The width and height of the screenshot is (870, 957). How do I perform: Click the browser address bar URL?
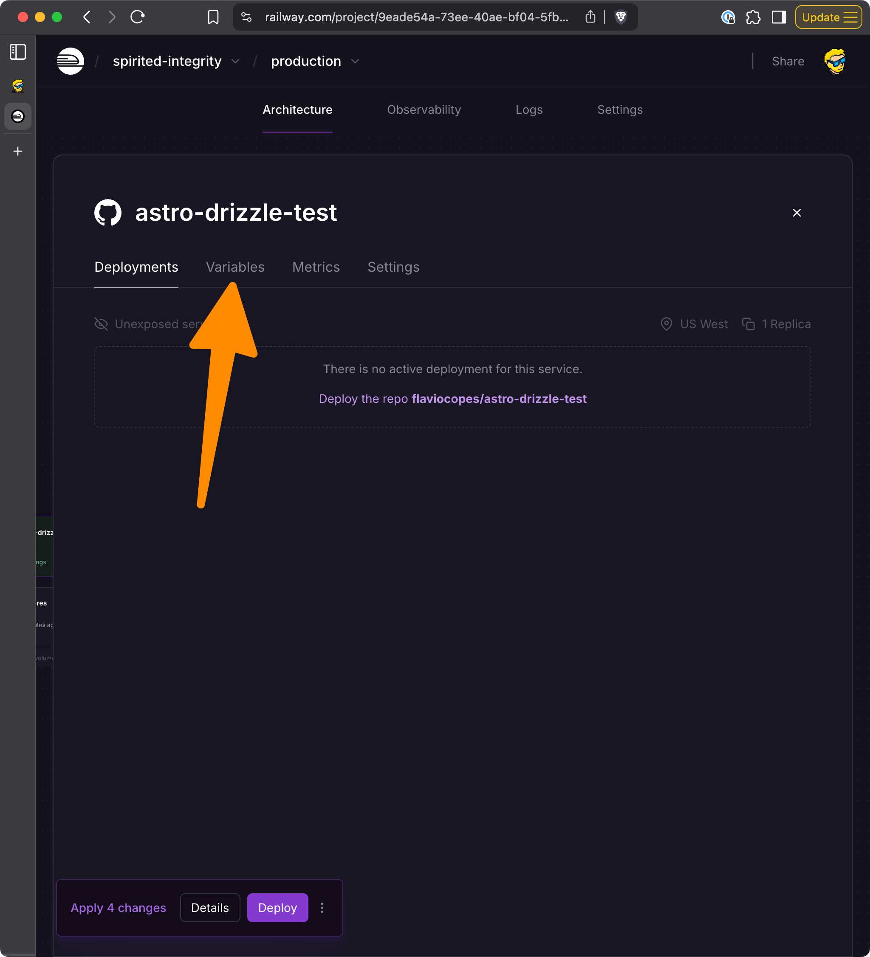(416, 17)
